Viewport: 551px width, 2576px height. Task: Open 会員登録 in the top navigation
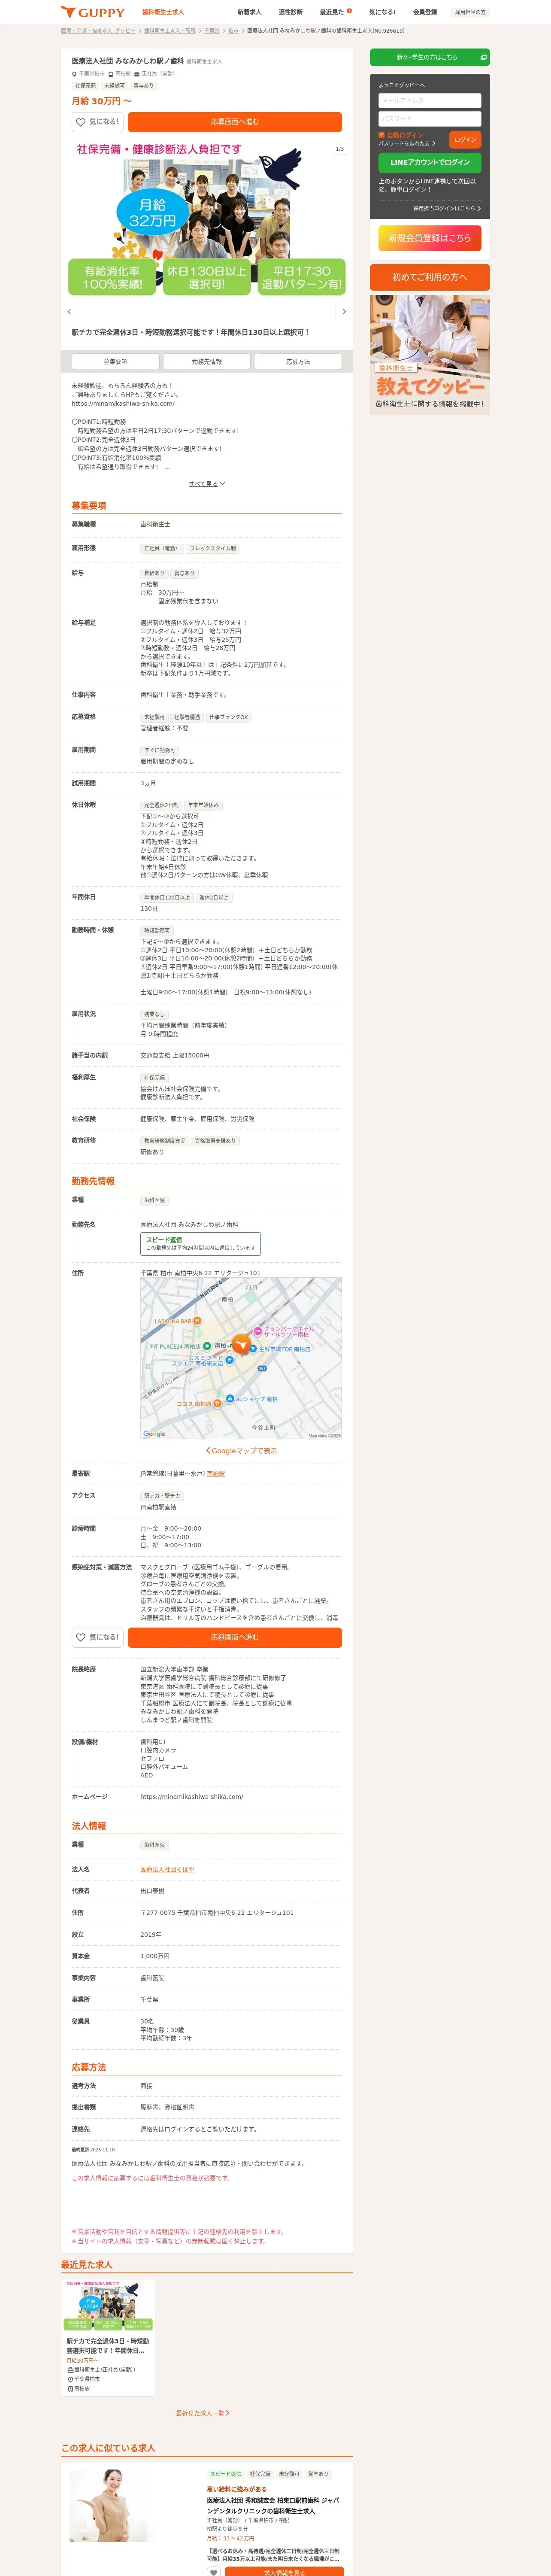click(425, 12)
